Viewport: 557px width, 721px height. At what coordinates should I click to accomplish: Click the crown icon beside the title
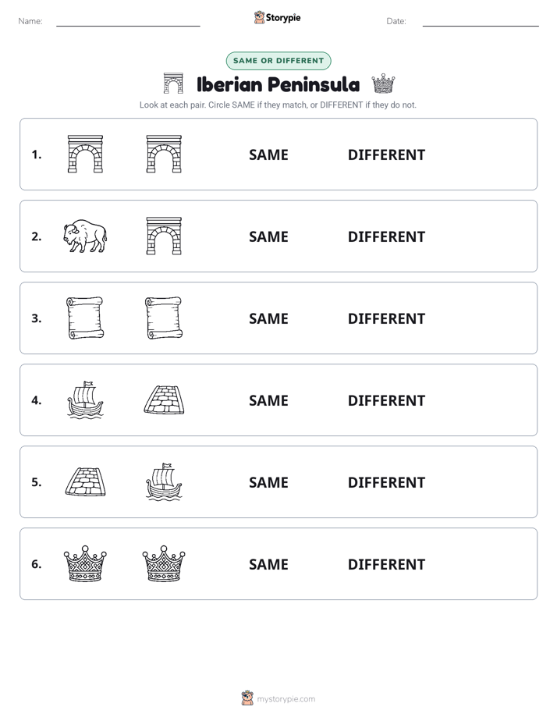(383, 83)
